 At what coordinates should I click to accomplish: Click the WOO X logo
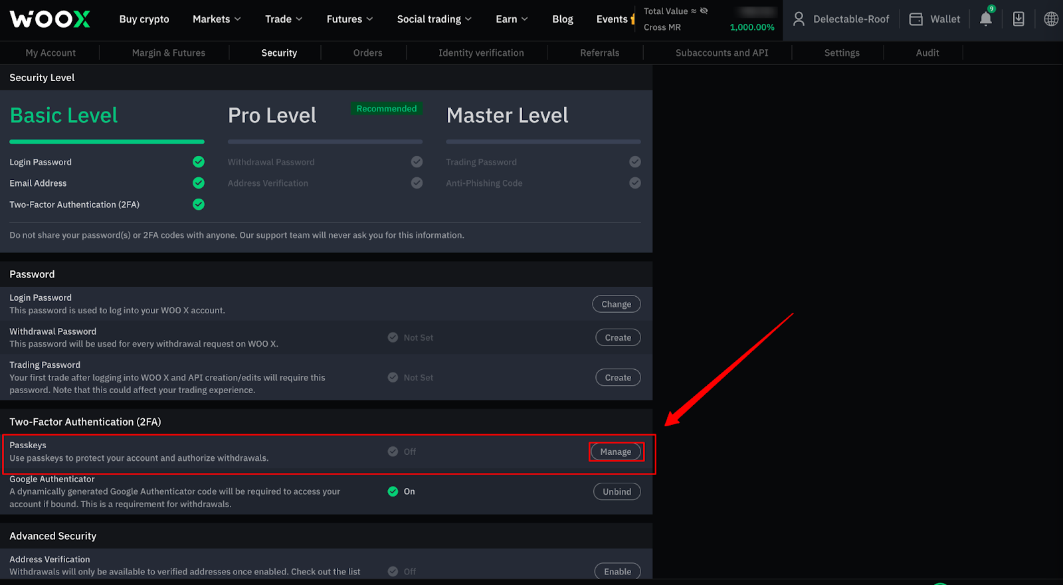click(x=50, y=19)
